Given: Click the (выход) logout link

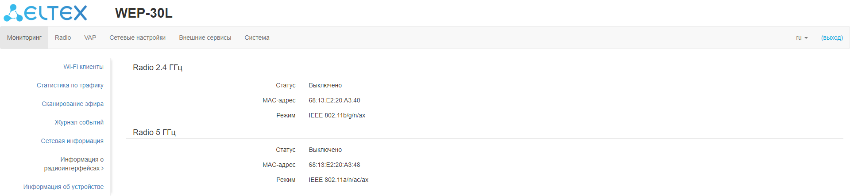Looking at the screenshot, I should click(x=832, y=38).
